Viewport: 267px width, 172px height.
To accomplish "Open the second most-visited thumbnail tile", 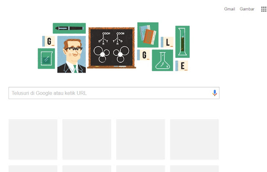I will coord(87,140).
